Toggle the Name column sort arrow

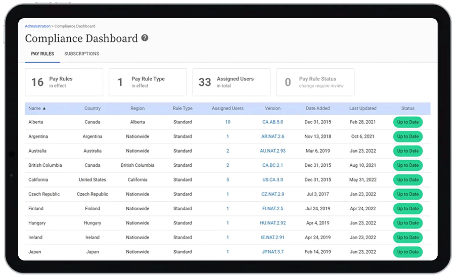[x=44, y=109]
